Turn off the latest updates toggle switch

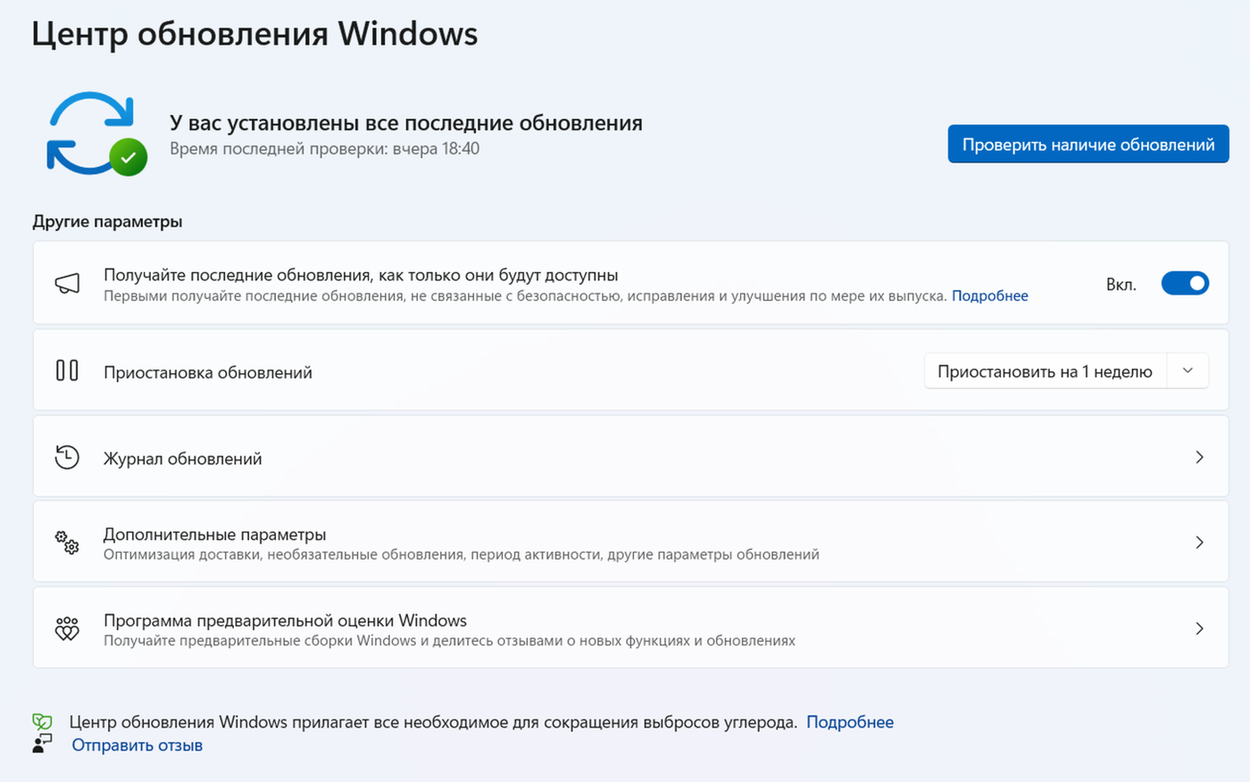click(x=1185, y=283)
